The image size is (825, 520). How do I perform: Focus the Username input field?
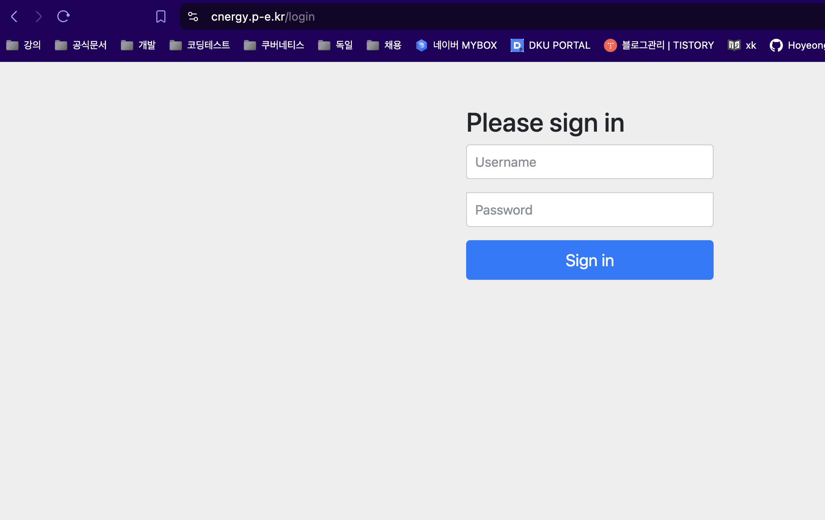[589, 162]
